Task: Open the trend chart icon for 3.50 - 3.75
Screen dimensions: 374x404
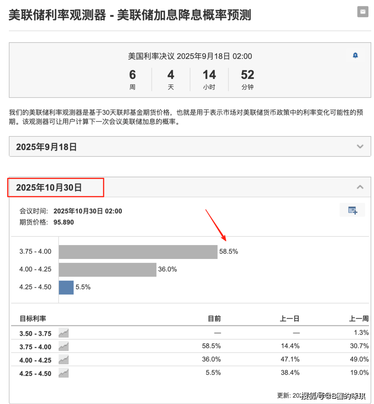Action: 63,333
